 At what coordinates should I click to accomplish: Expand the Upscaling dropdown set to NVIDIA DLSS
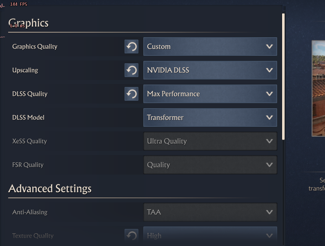click(210, 70)
